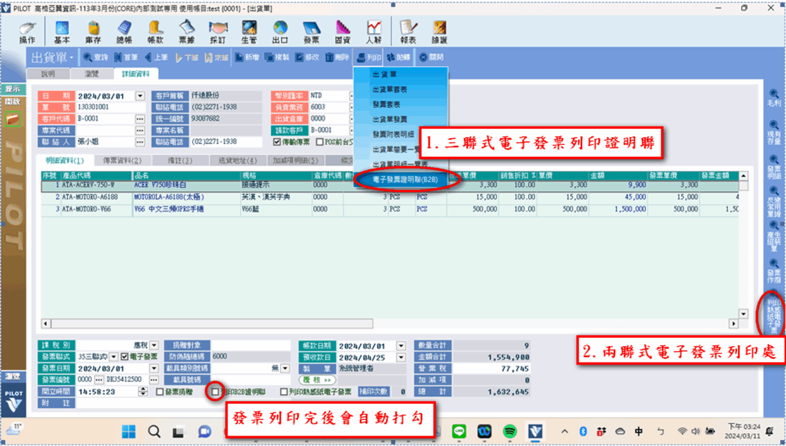Click the 刪除 delete record icon
This screenshot has width=786, height=446.
(337, 57)
